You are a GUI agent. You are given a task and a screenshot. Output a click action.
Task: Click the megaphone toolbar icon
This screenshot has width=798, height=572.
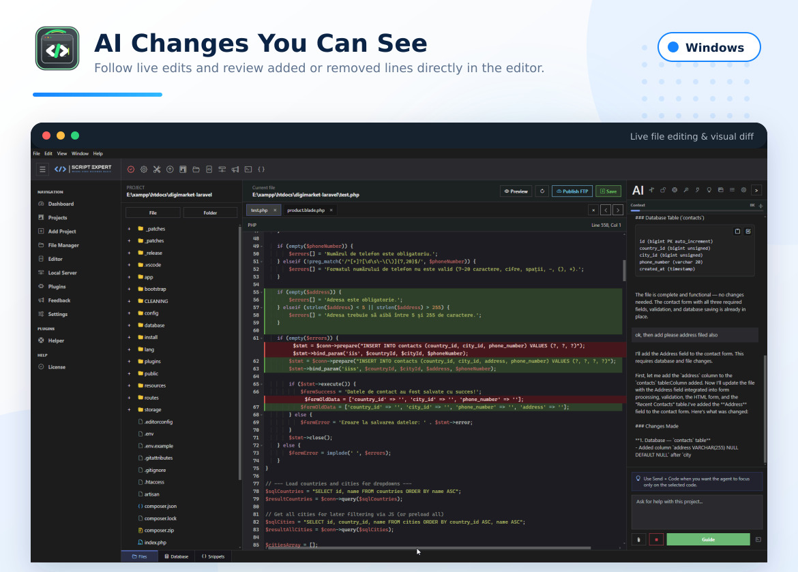(235, 169)
